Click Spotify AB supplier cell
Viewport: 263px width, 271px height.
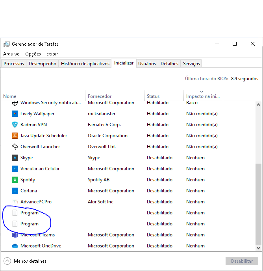[98, 180]
